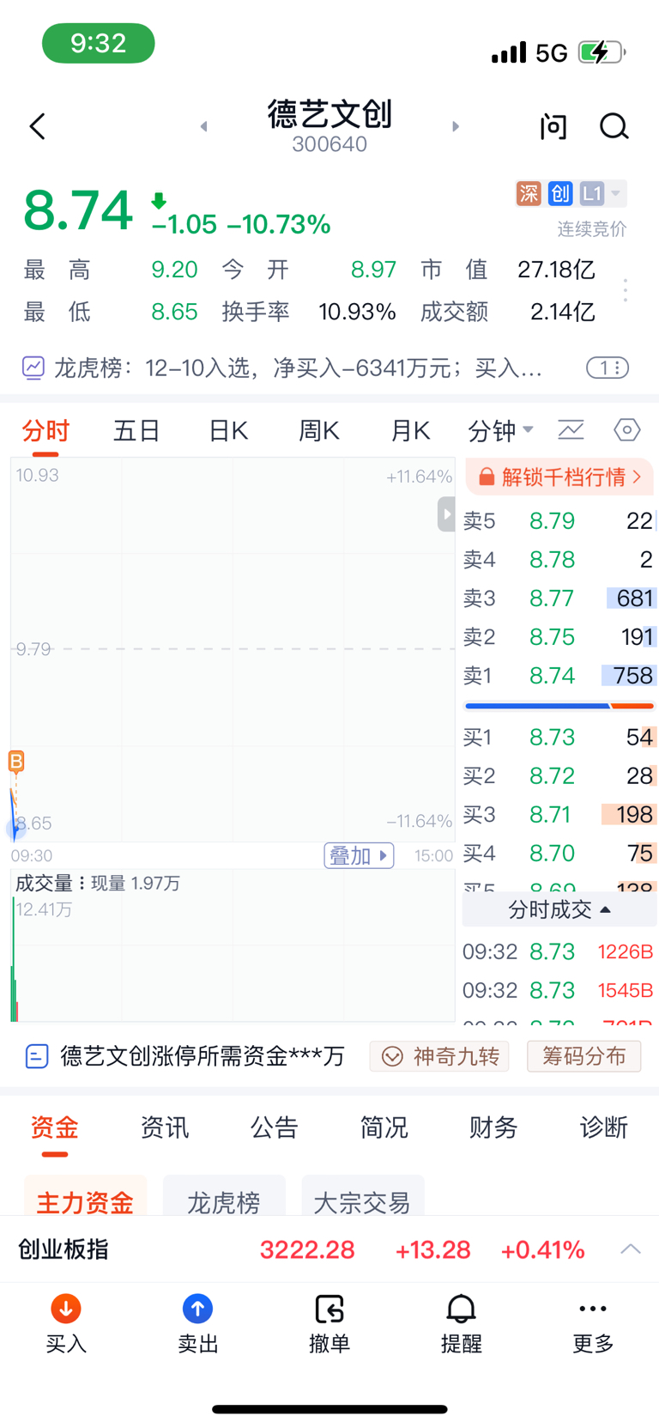Switch to the 诊断 tab

[603, 1127]
